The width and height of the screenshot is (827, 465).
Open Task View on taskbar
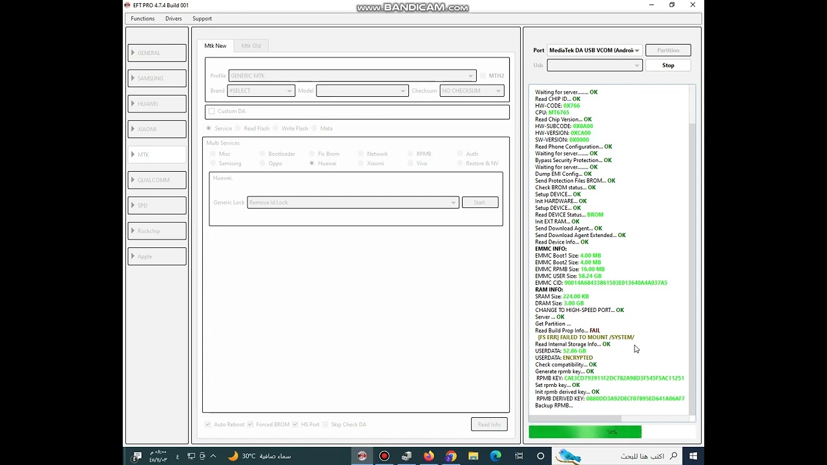click(x=519, y=456)
